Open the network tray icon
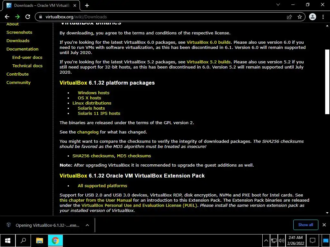This screenshot has height=247, width=330. (274, 241)
